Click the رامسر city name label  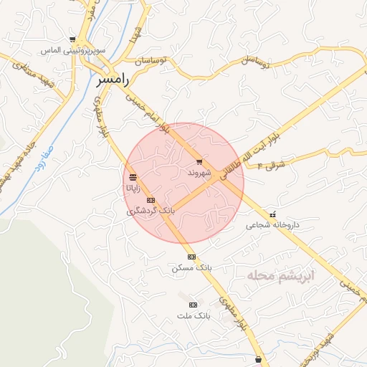[113, 80]
